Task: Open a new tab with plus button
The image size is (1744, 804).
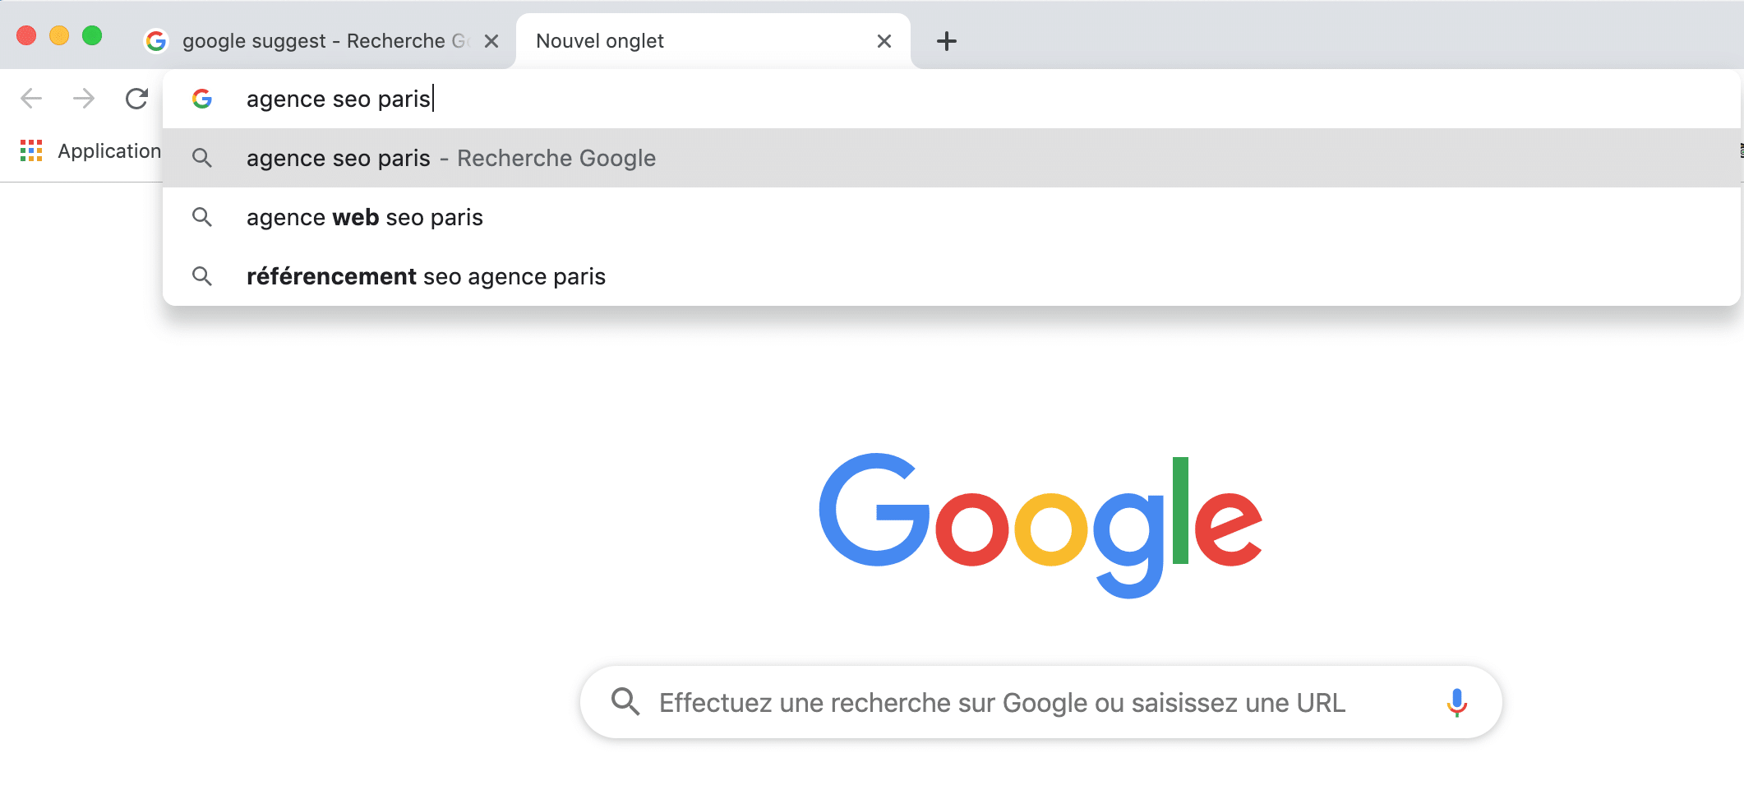Action: point(947,41)
